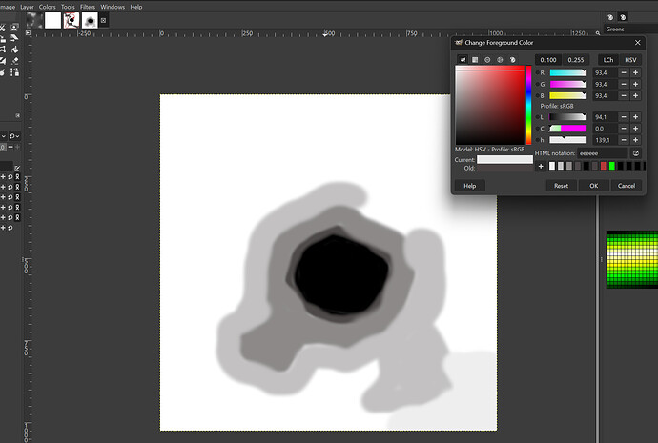
Task: Open the Help menu in menu bar
Action: pos(136,7)
